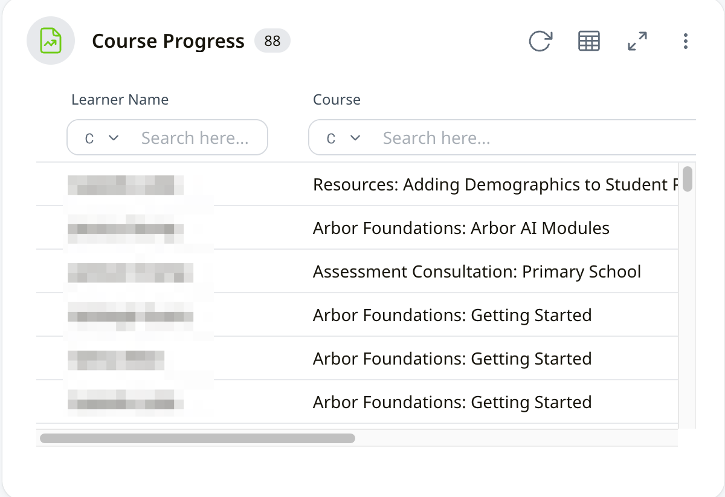
Task: Click the green Course Progress chart icon
Action: (x=51, y=41)
